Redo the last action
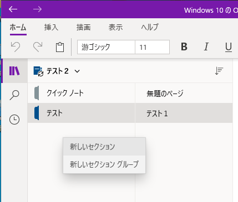This screenshot has height=202, width=238. (38, 47)
